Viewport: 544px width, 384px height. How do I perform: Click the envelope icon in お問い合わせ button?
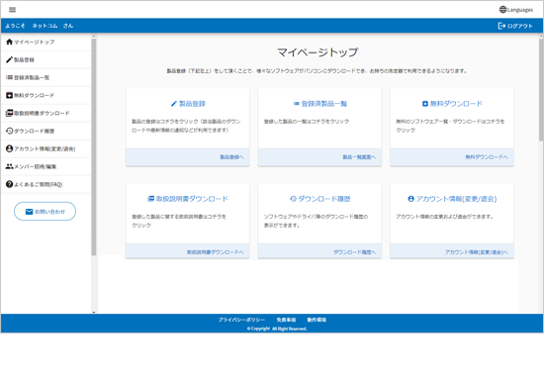coord(29,212)
